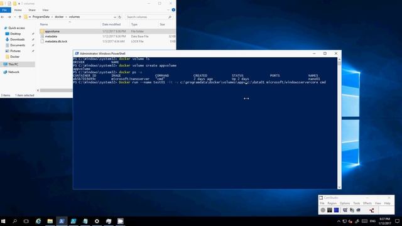The image size is (402, 226).
Task: Refresh the Explorer volumes folder
Action: point(119,17)
